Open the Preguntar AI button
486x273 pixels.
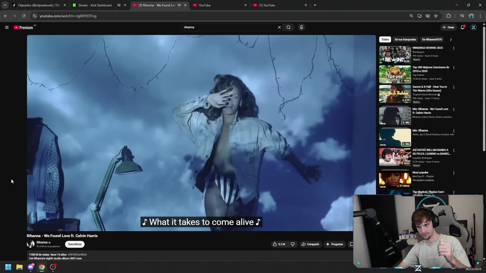(334, 244)
